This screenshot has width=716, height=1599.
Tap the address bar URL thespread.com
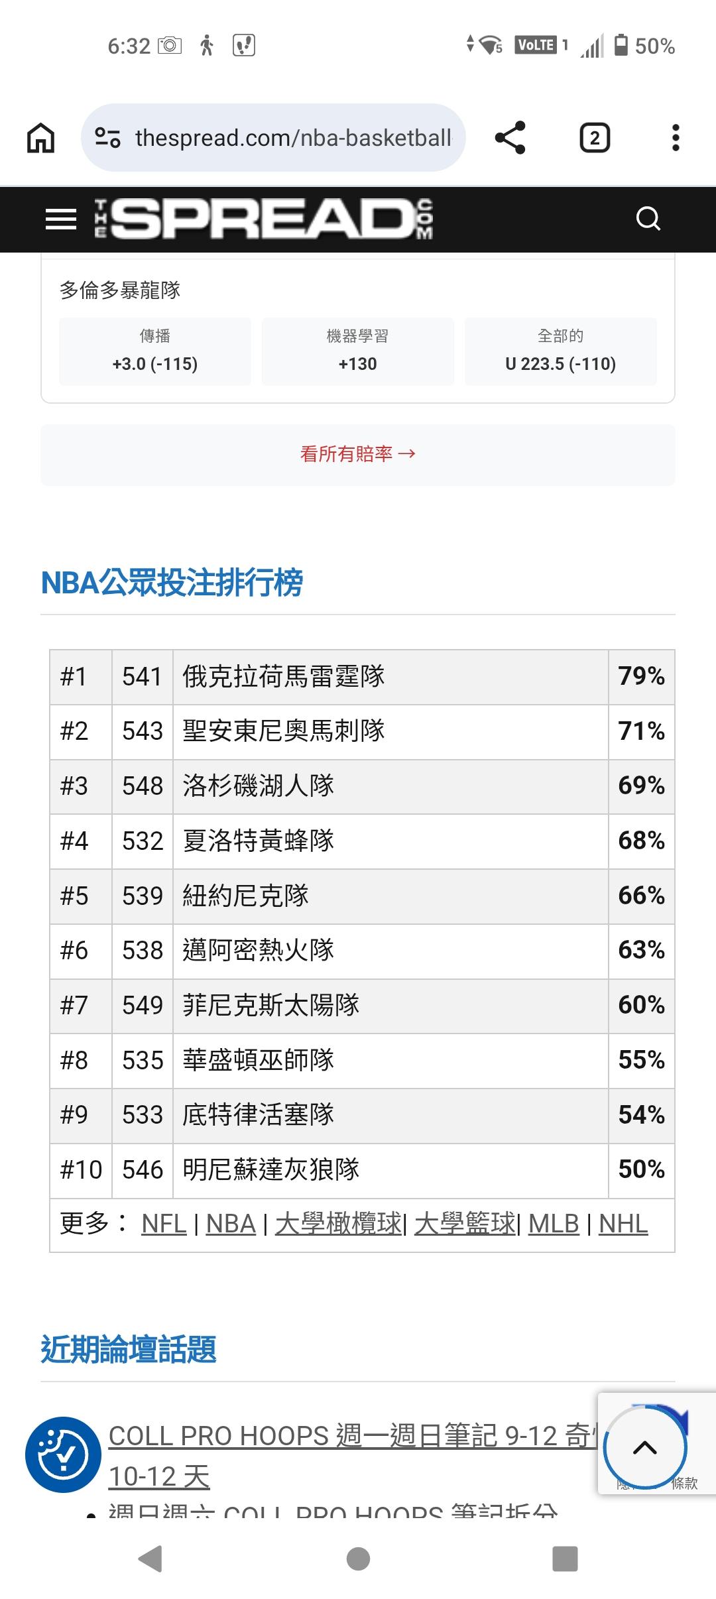coord(293,138)
